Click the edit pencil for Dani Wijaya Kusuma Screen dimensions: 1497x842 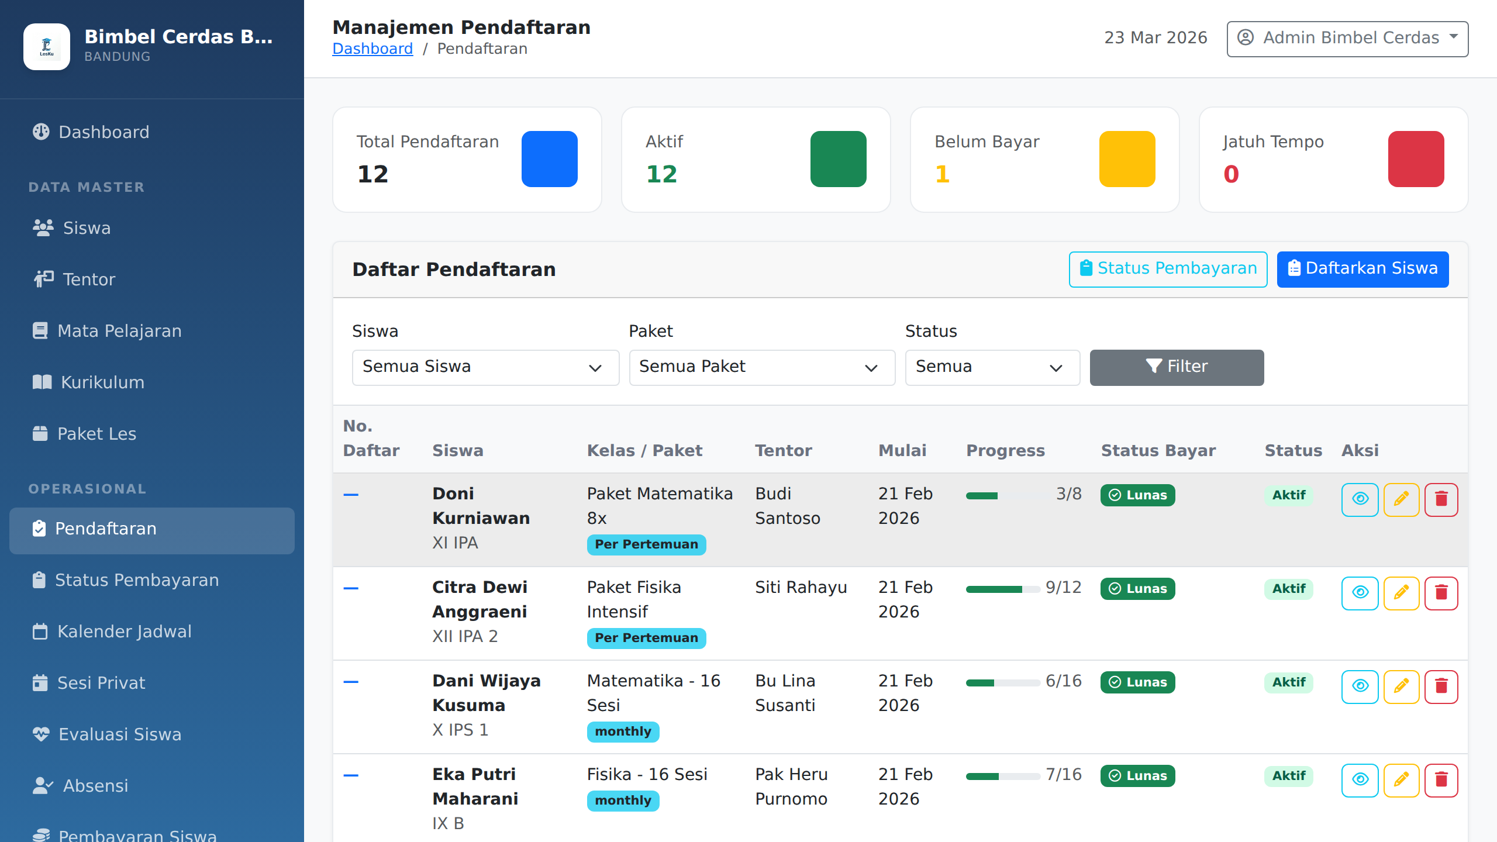[1401, 686]
